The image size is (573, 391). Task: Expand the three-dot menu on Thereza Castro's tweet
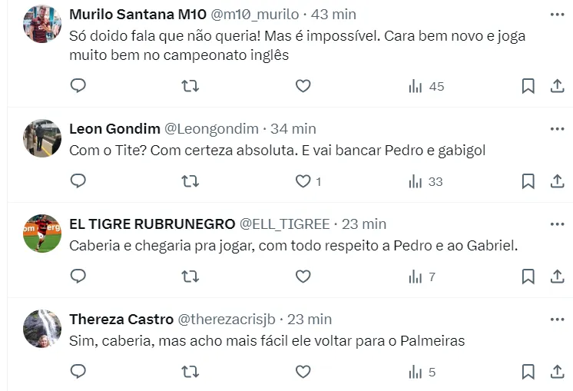(x=557, y=319)
